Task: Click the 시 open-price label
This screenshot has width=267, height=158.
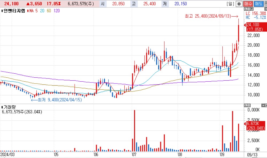Action: coord(102,4)
